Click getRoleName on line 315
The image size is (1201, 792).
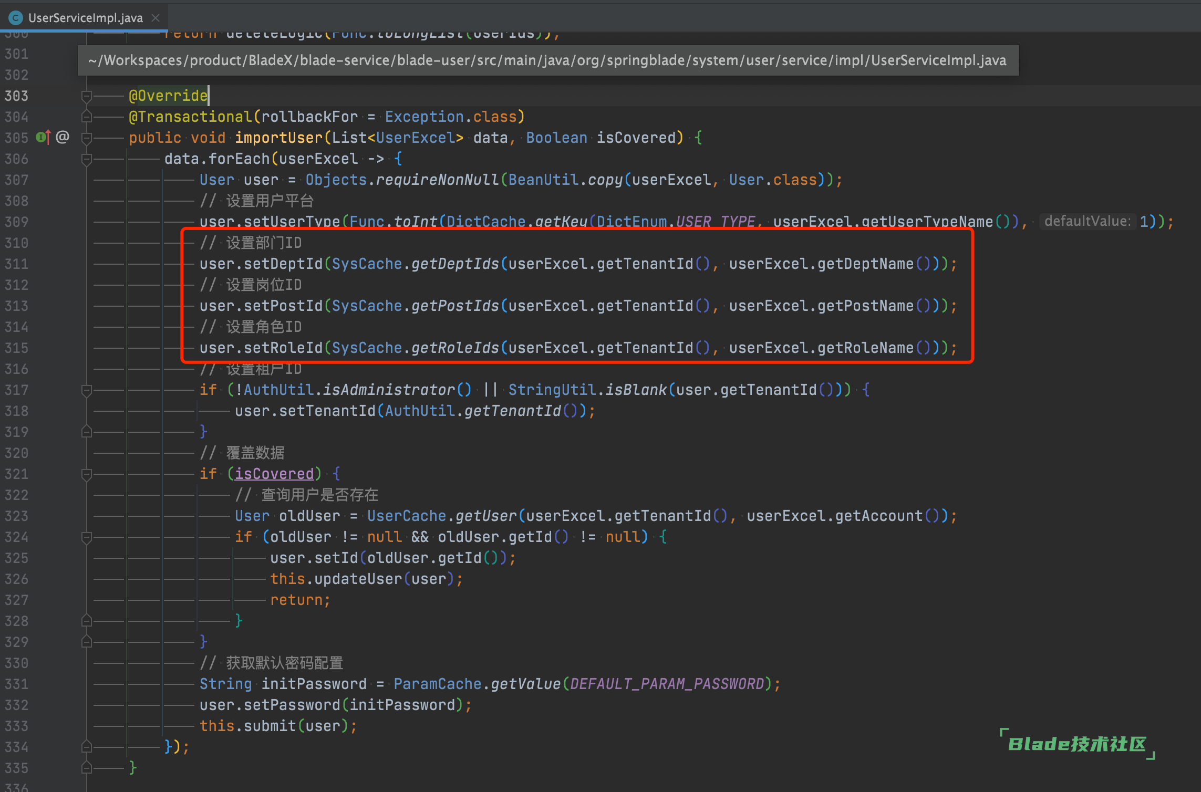click(866, 348)
